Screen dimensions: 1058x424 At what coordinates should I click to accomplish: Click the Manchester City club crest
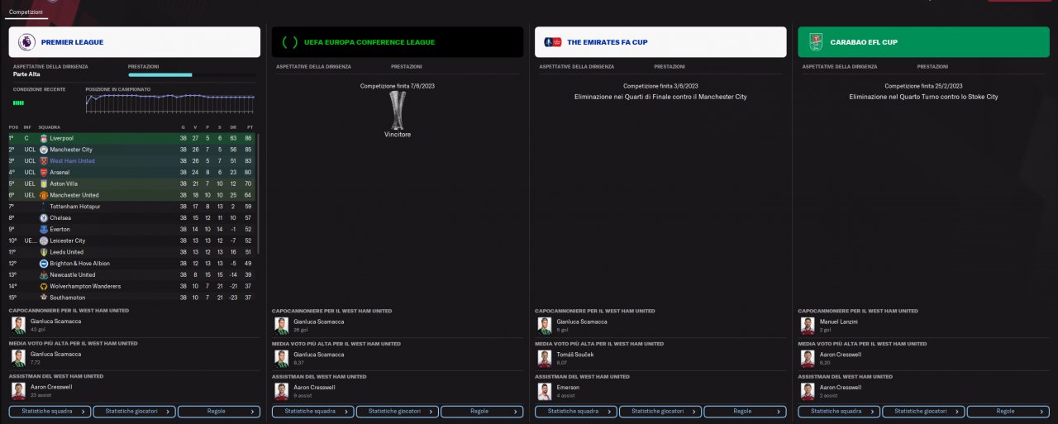44,150
